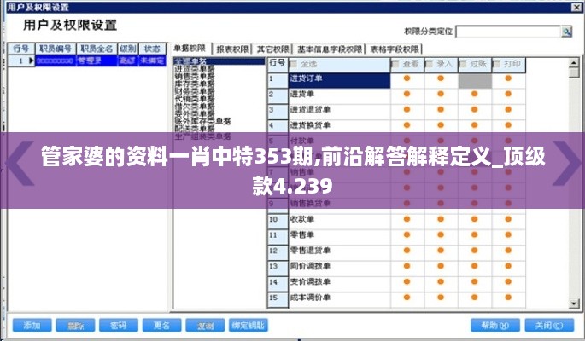Viewport: 585px width, 341px height.
Task: Select the 同价调拨单 row name cell
Action: pos(339,268)
